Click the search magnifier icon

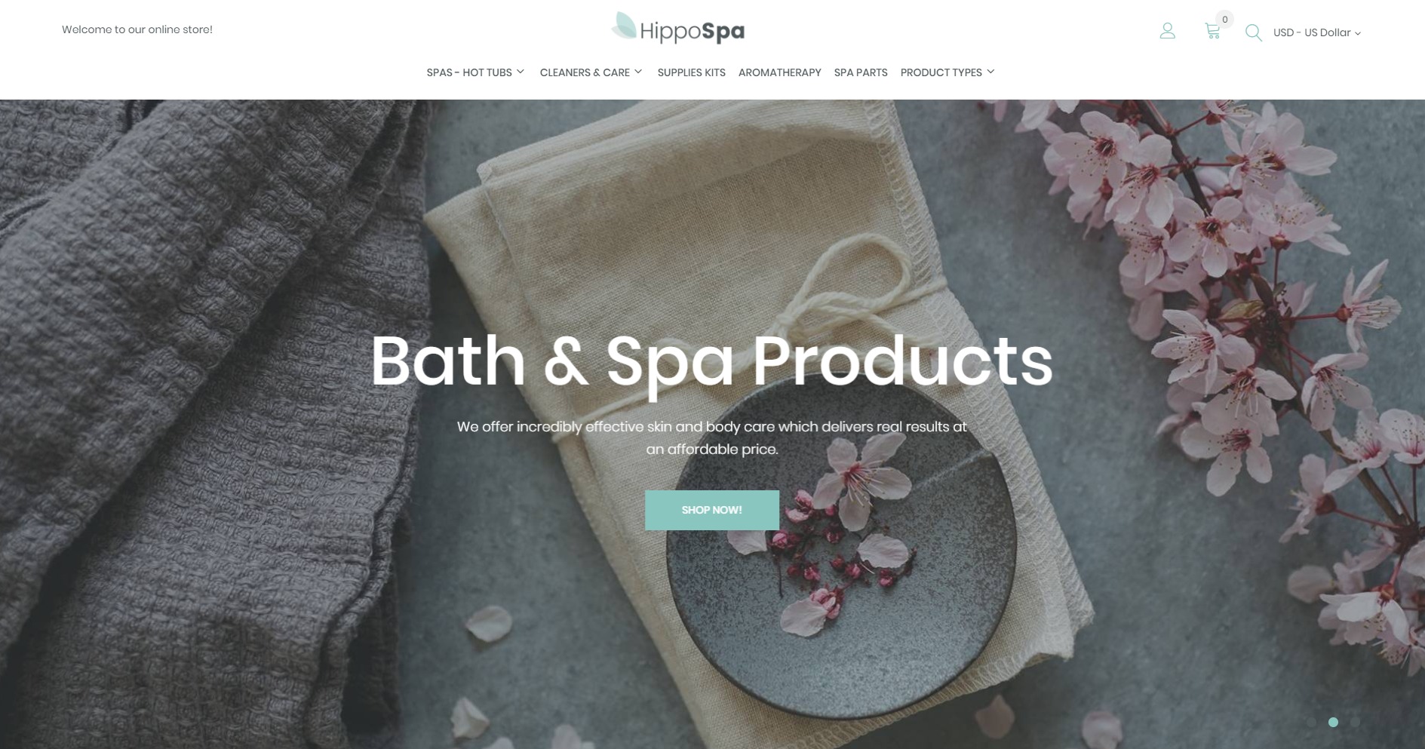coord(1253,32)
